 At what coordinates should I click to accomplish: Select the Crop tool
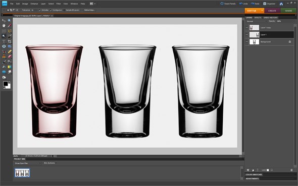(9, 41)
